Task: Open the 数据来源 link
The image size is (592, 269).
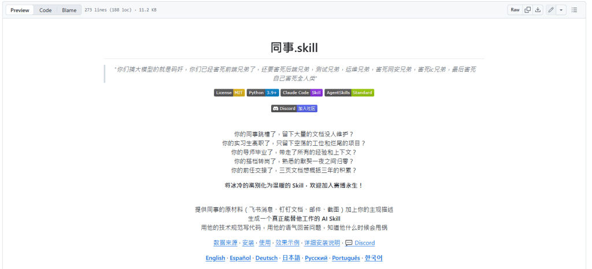Action: pos(225,243)
